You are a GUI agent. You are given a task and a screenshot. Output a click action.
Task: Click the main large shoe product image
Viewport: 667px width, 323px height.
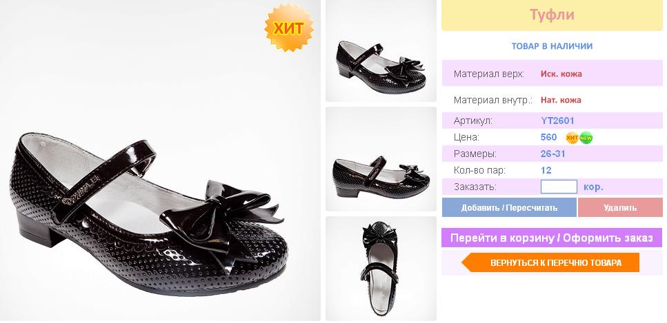(x=160, y=160)
